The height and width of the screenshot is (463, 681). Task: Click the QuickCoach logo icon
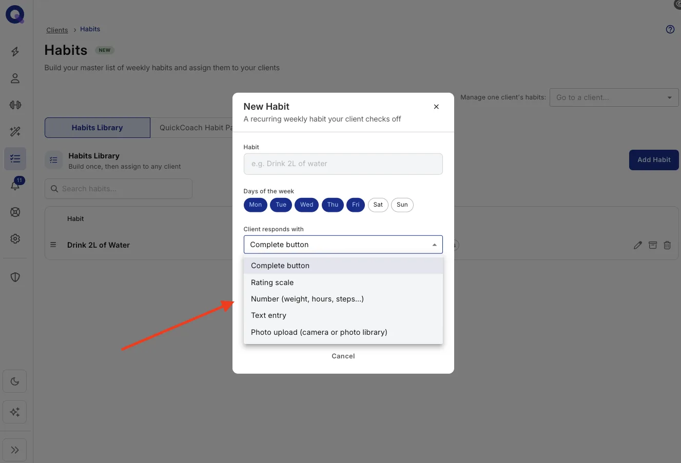pyautogui.click(x=15, y=15)
